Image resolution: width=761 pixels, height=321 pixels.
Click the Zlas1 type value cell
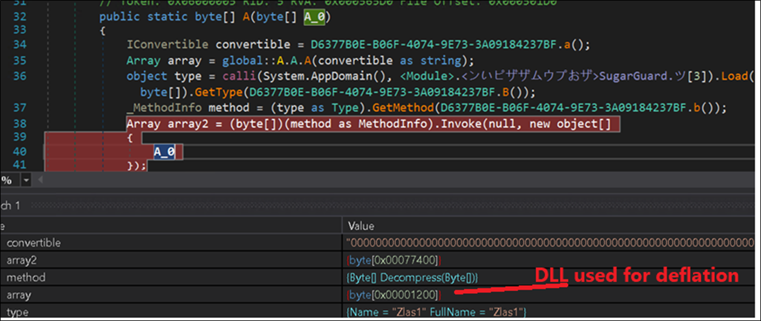click(x=436, y=312)
